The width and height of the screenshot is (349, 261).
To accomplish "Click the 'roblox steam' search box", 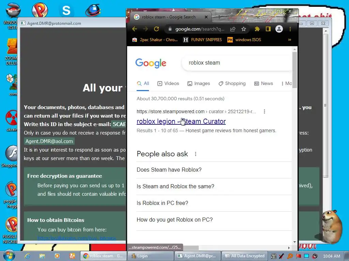I will pos(237,63).
